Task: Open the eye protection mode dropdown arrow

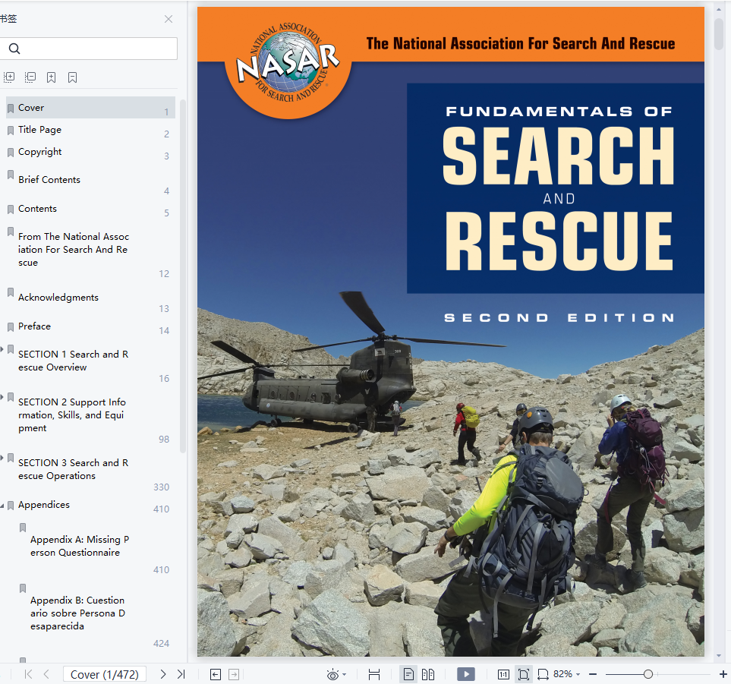Action: pyautogui.click(x=345, y=675)
